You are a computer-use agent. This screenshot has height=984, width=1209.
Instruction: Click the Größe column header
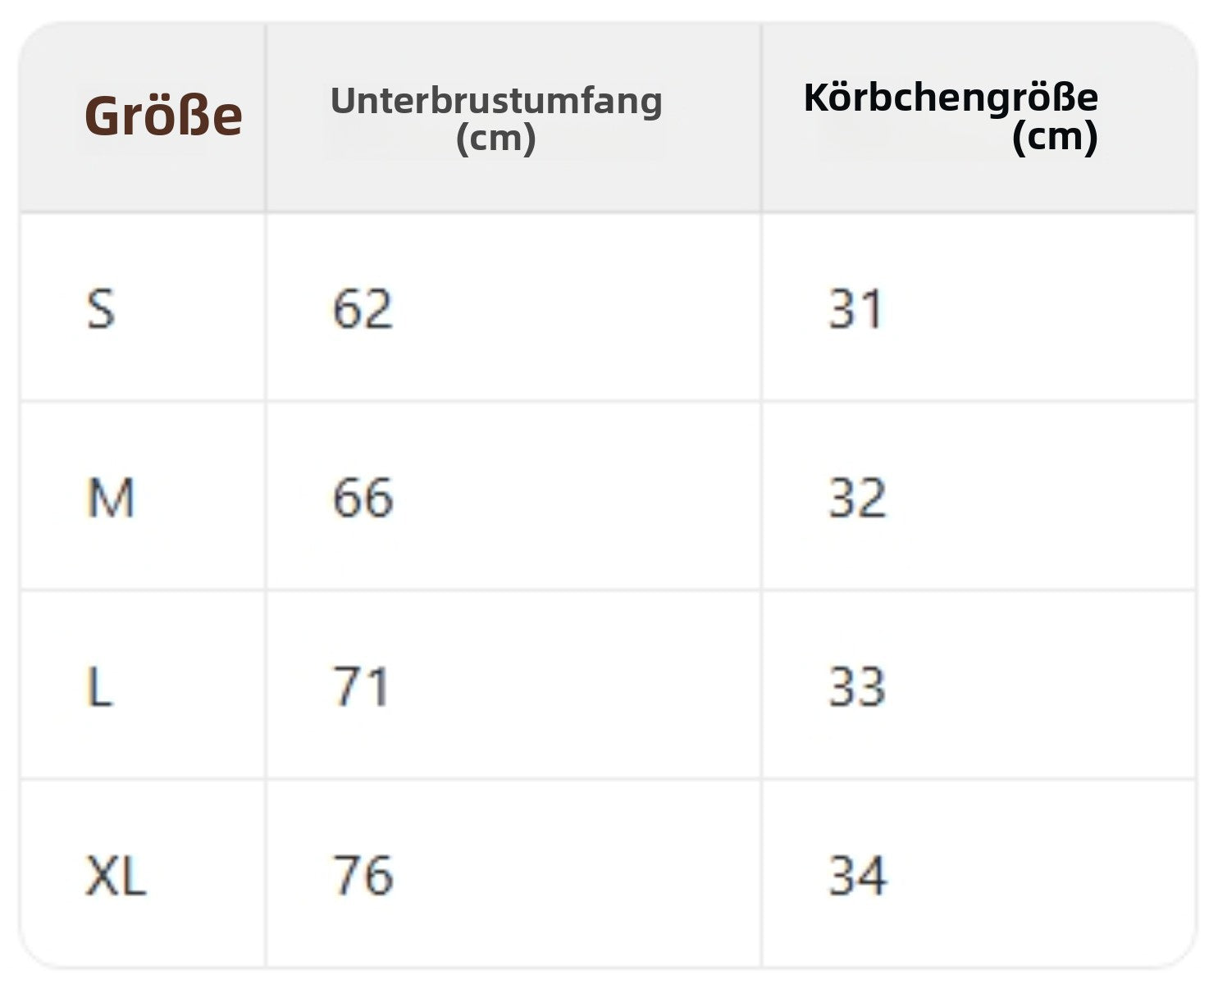(163, 116)
